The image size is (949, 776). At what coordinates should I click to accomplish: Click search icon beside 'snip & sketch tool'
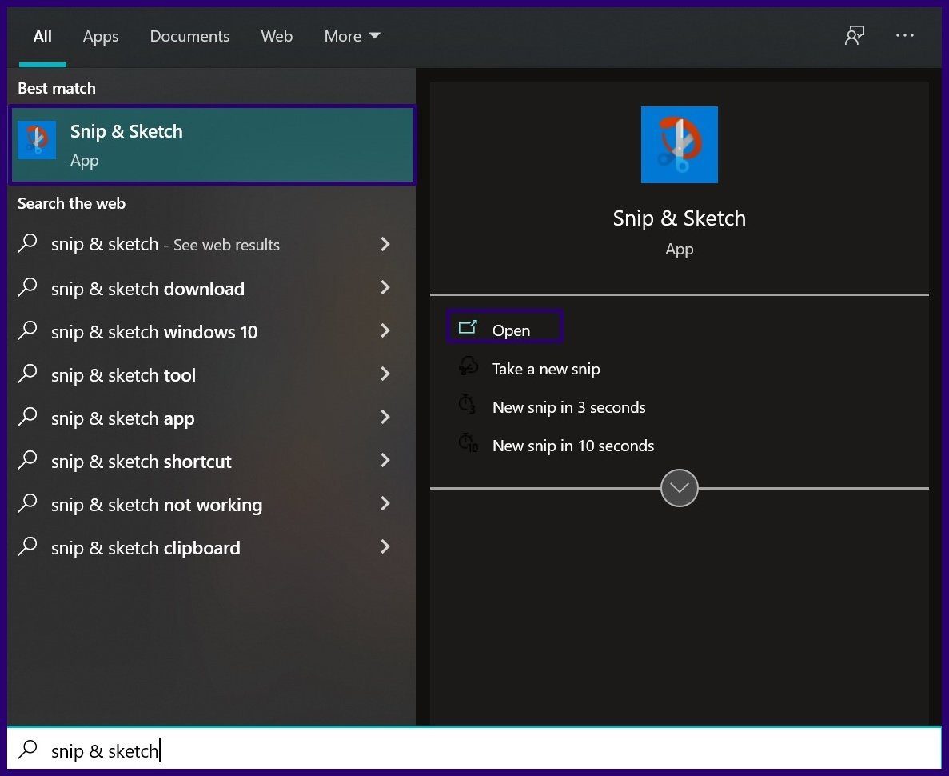[27, 374]
